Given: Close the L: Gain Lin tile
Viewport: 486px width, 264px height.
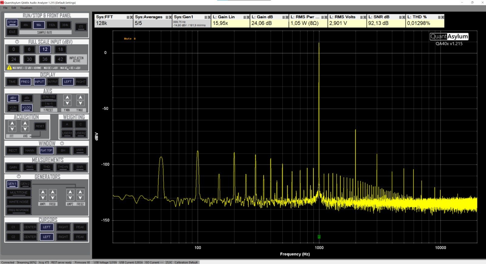Looking at the screenshot, I should tap(248, 17).
